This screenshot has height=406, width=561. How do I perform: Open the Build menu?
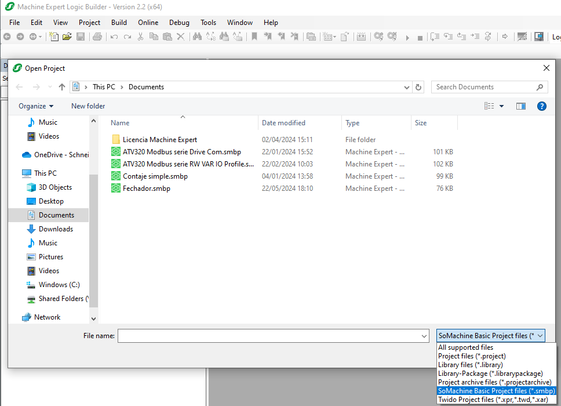(x=119, y=22)
